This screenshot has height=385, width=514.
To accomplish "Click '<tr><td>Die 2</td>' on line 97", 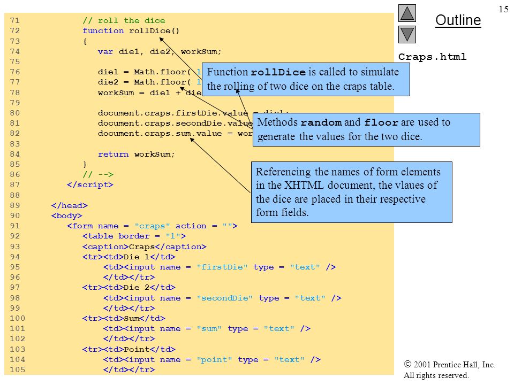I will pos(128,288).
